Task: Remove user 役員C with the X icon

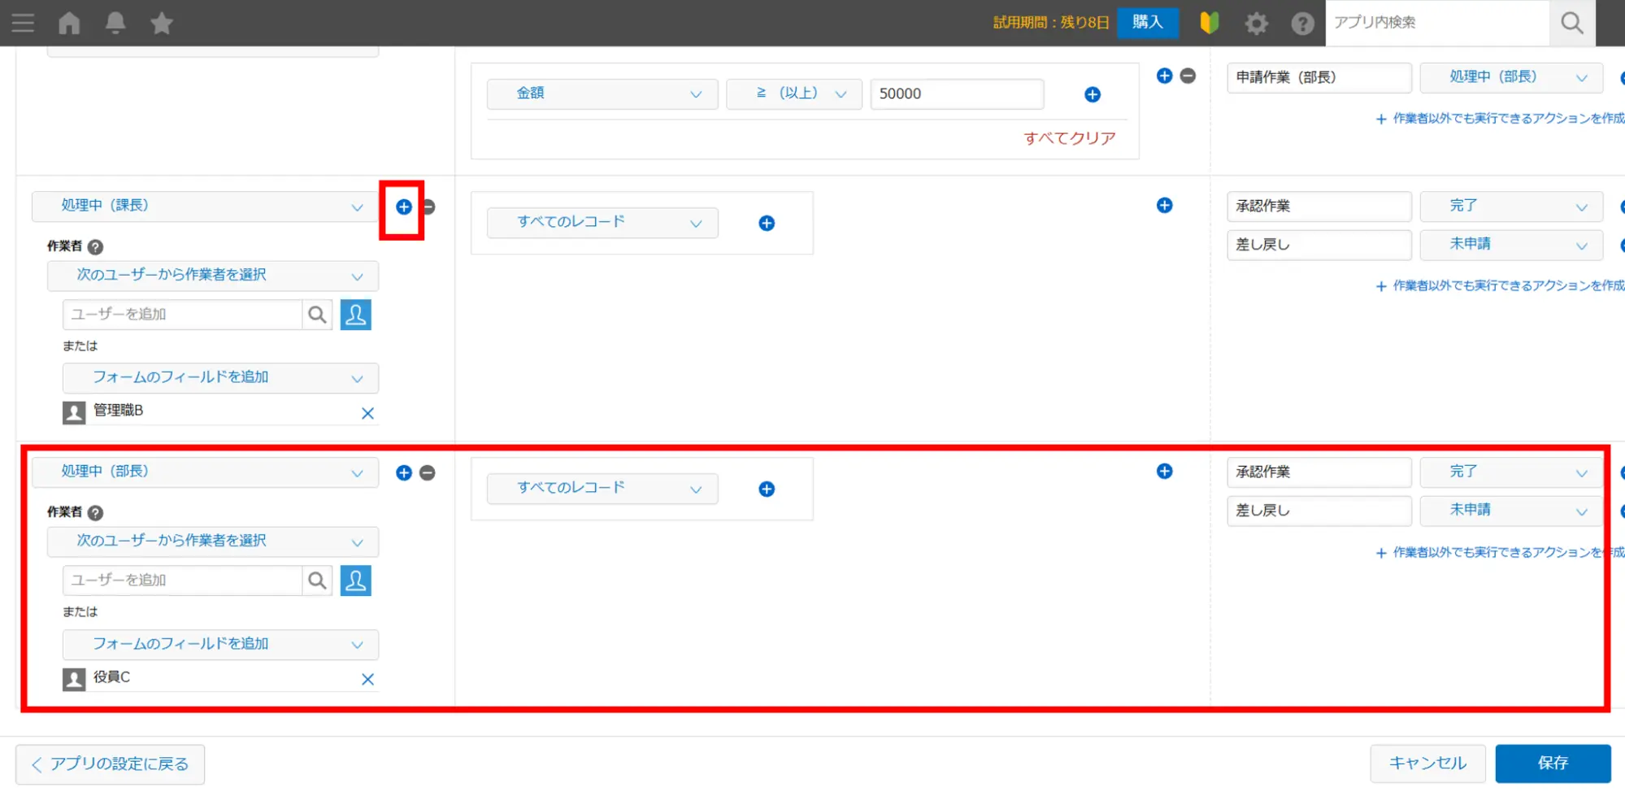Action: (367, 679)
